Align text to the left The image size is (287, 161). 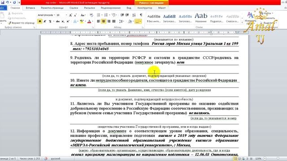[99, 21]
